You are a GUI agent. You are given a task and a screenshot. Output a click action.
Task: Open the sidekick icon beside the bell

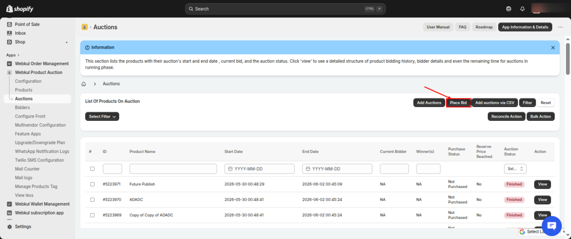[509, 9]
